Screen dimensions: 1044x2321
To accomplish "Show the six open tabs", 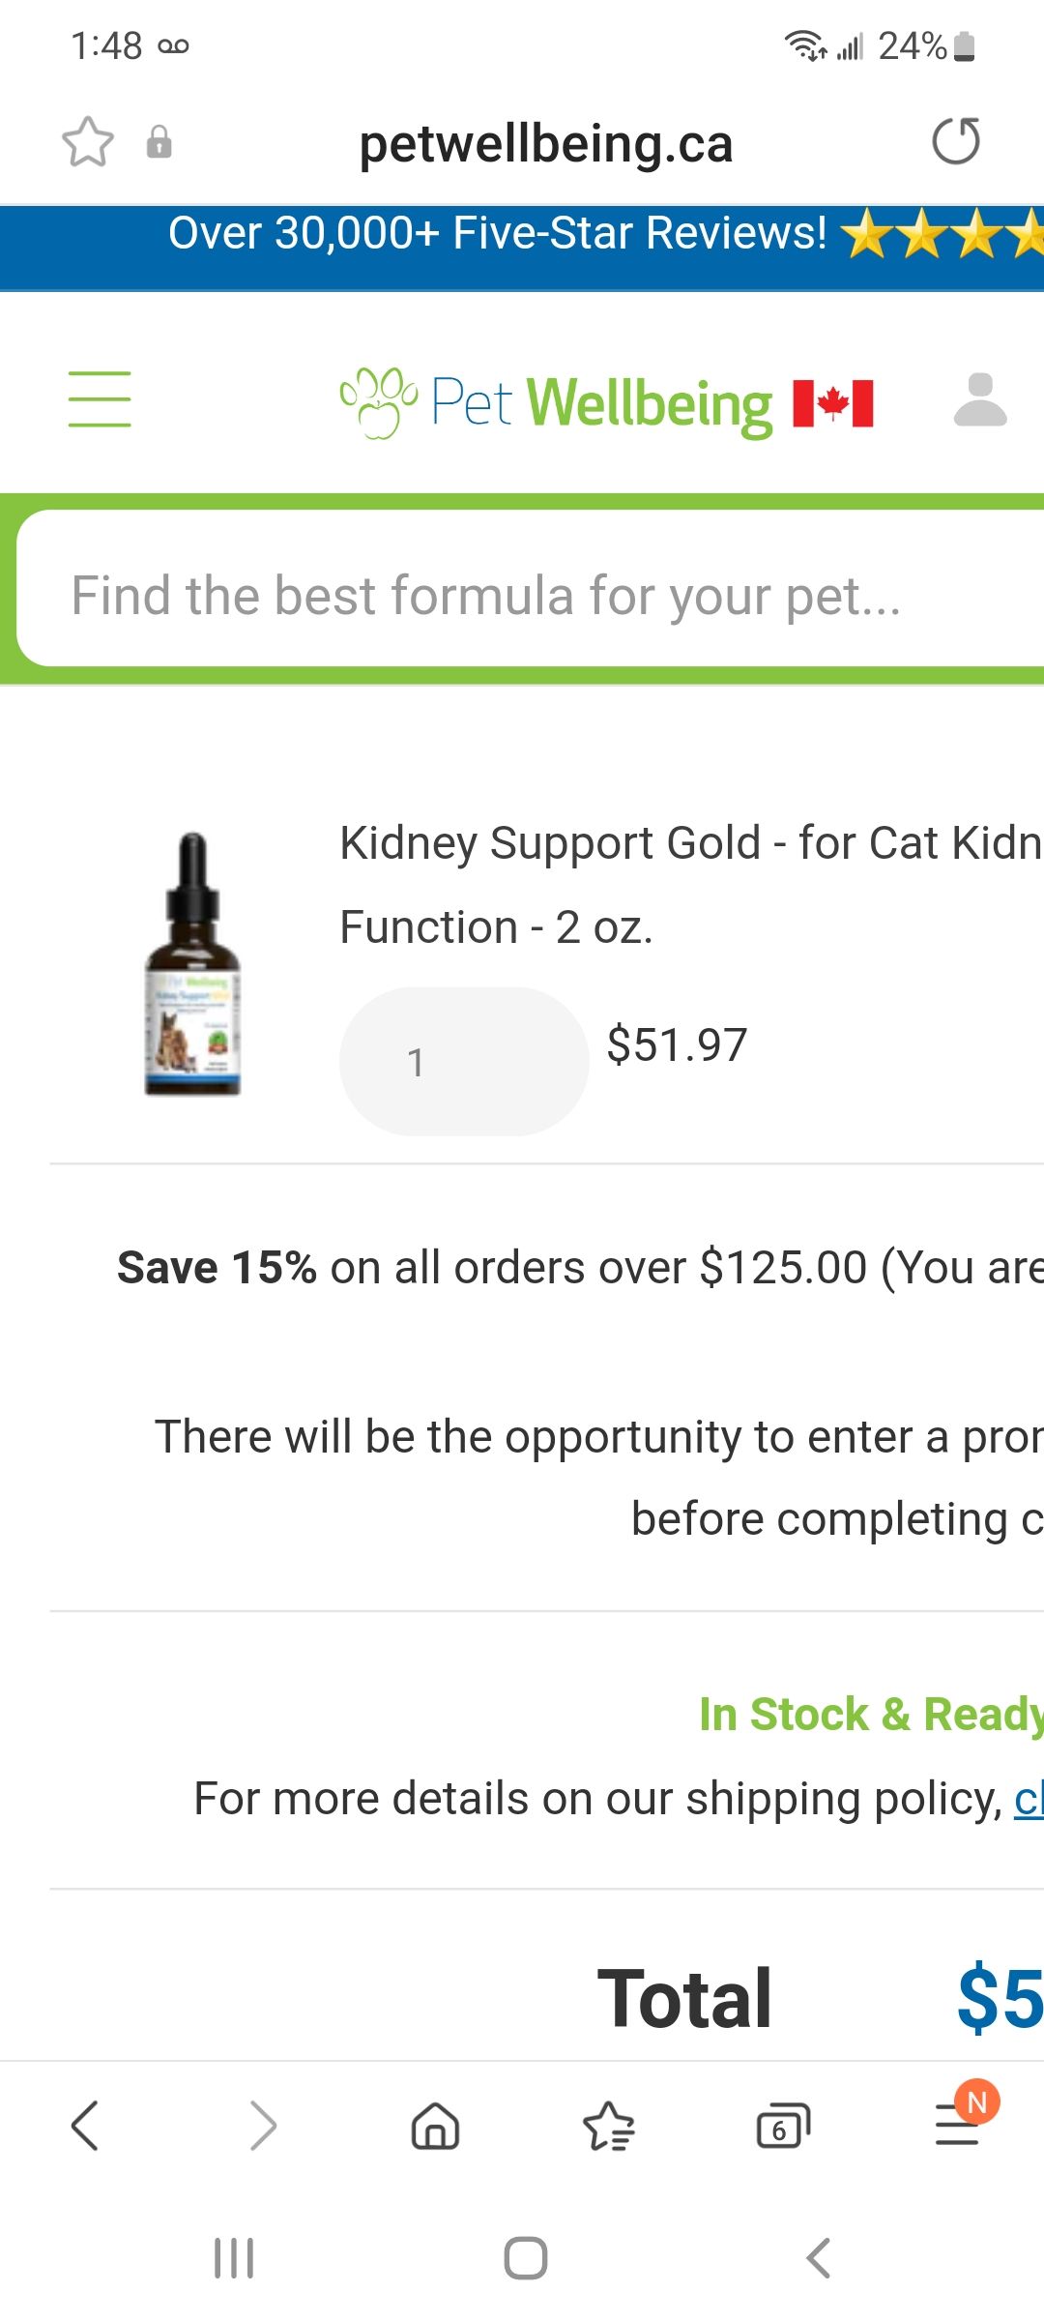I will (x=782, y=2126).
